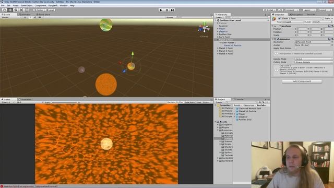Toggle Apply Root Motion checkbox
The width and height of the screenshot is (334, 188).
pos(296,48)
